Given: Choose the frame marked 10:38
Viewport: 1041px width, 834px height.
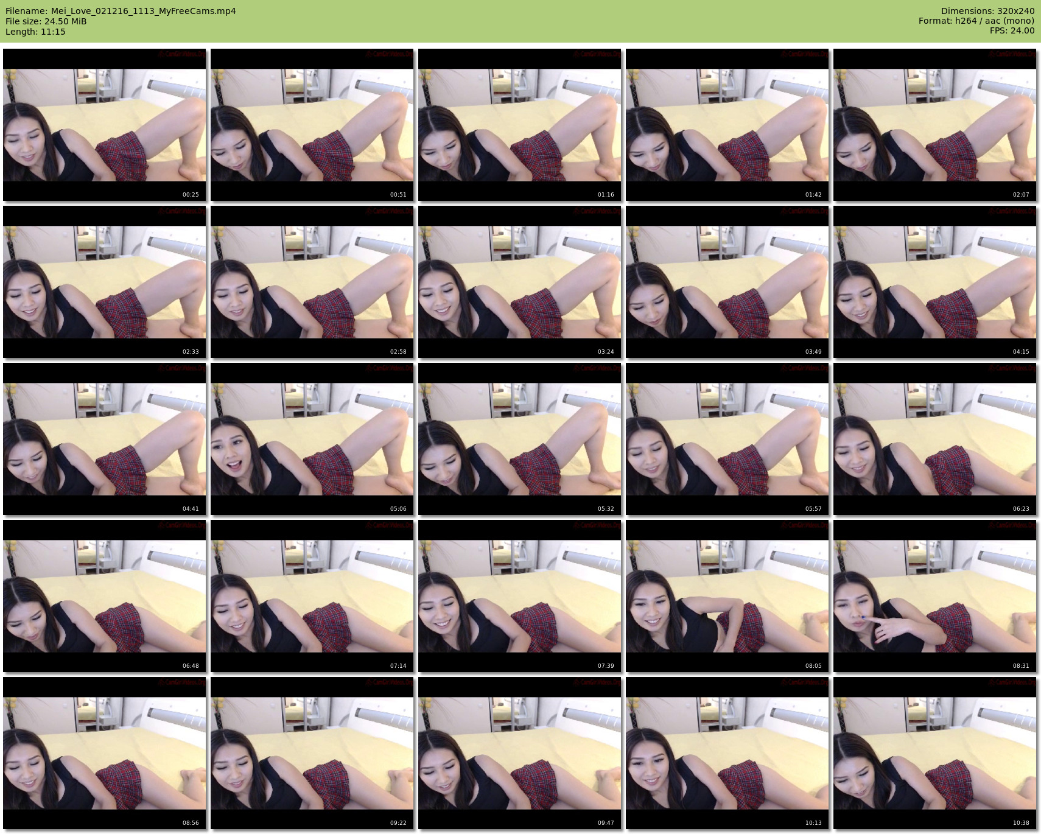Looking at the screenshot, I should pyautogui.click(x=935, y=753).
